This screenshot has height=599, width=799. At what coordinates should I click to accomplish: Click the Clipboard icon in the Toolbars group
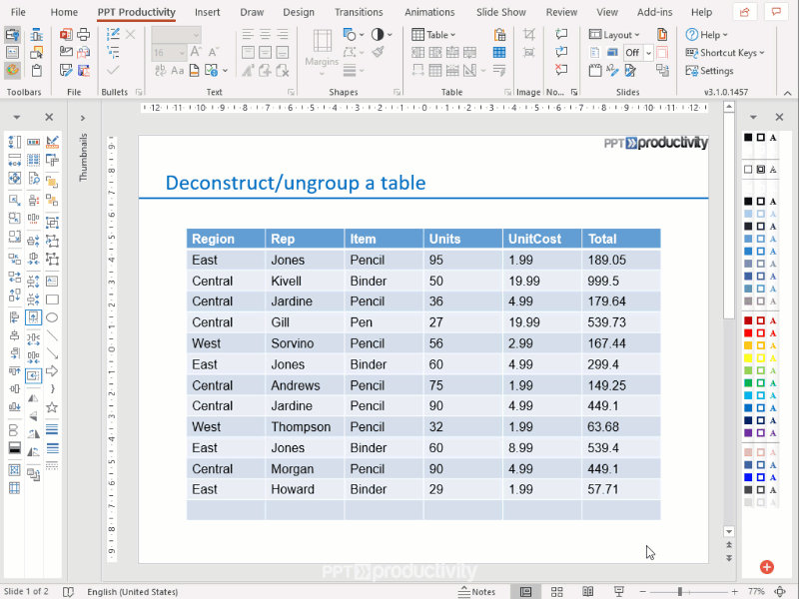(36, 69)
